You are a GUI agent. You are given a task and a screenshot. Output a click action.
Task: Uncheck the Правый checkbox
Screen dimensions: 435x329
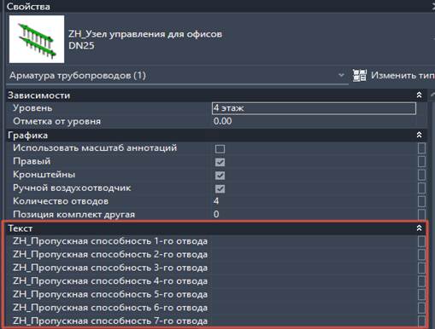pyautogui.click(x=220, y=162)
